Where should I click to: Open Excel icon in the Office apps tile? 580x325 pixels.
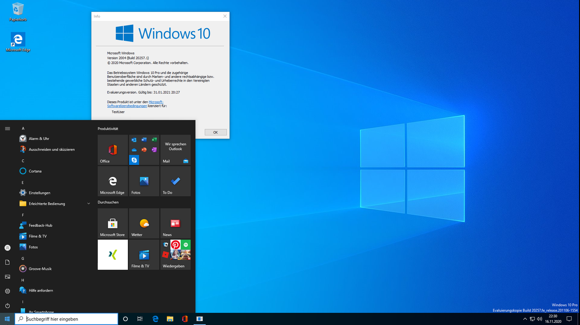point(154,140)
